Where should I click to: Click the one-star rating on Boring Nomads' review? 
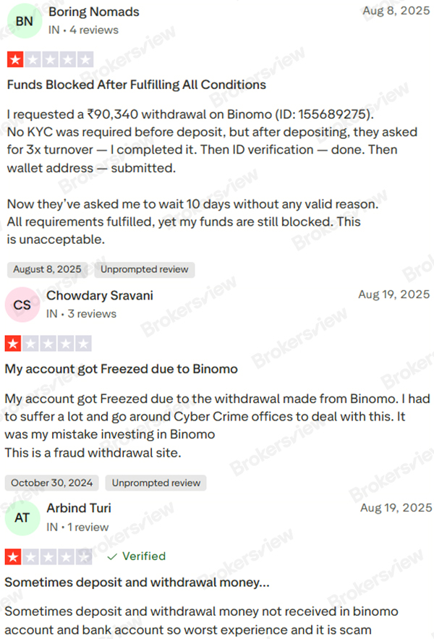point(50,60)
